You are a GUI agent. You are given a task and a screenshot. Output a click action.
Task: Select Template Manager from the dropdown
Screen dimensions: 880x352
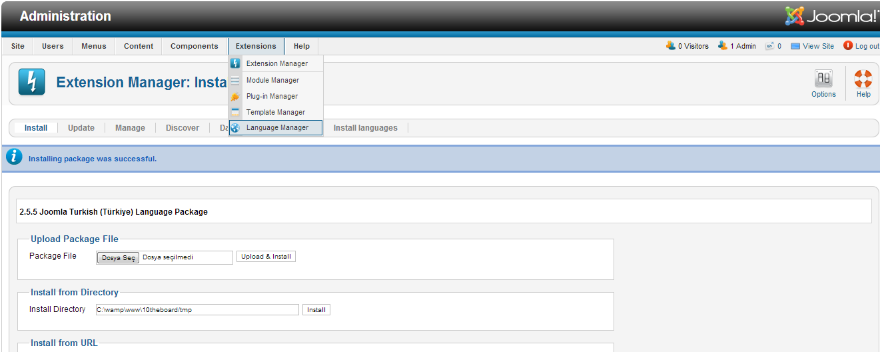276,112
